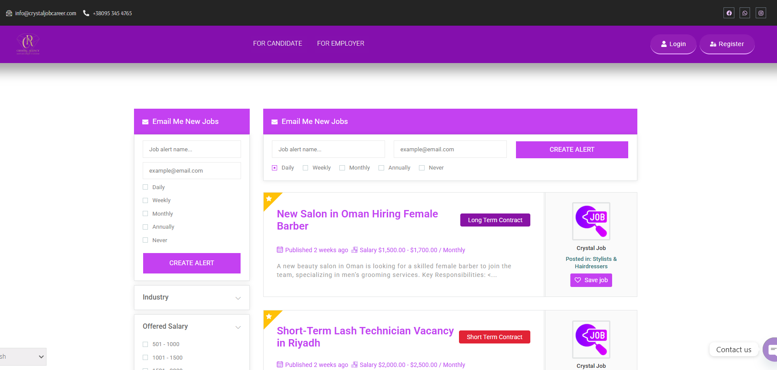Screen dimensions: 777x370
Task: Tick the Daily checkbox in sidebar alert form
Action: (x=145, y=187)
